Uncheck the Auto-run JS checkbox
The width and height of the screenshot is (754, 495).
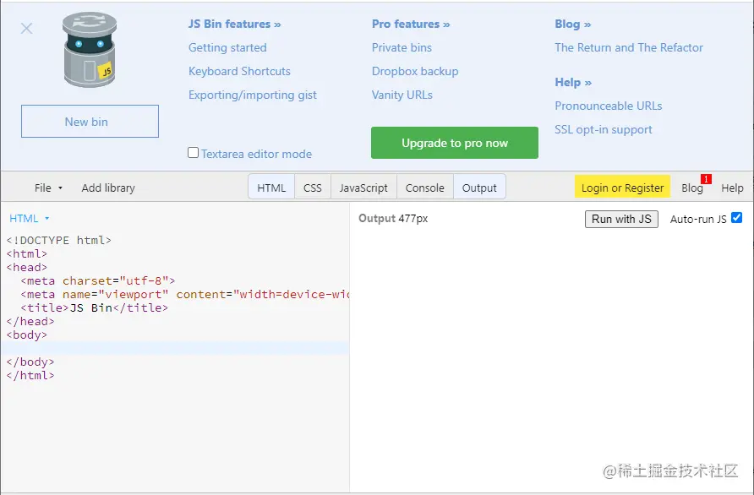coord(736,218)
